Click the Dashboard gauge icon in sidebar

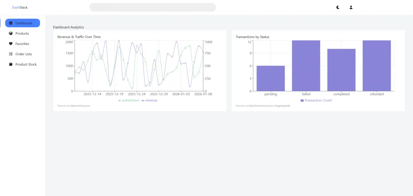(x=11, y=23)
